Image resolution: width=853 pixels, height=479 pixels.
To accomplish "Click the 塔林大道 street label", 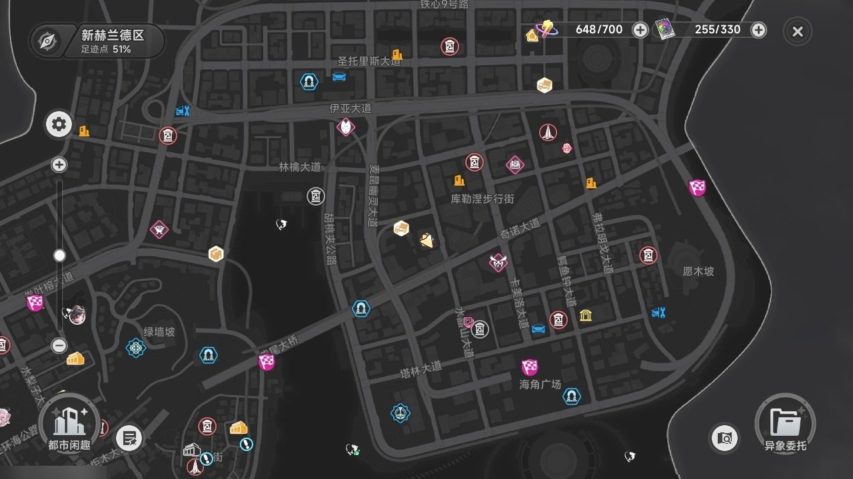I will point(421,369).
